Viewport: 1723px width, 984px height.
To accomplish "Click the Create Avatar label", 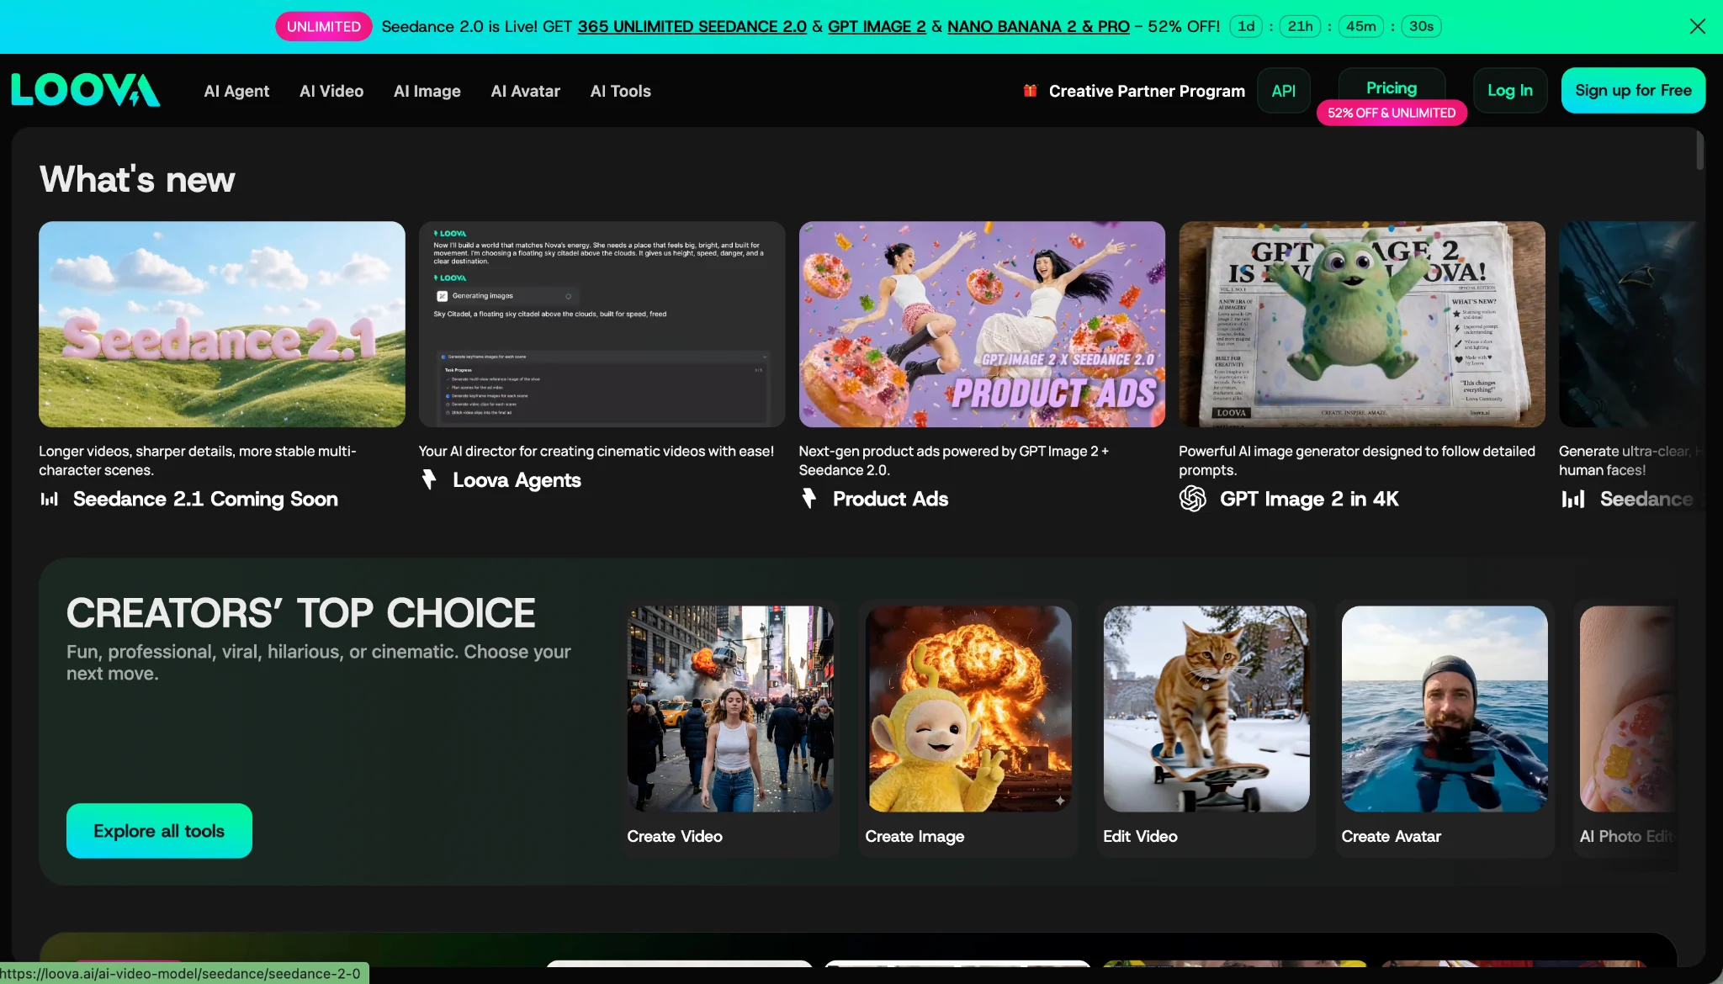I will click(x=1391, y=836).
